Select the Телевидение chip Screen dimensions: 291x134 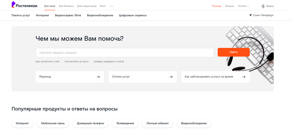[x=125, y=123]
